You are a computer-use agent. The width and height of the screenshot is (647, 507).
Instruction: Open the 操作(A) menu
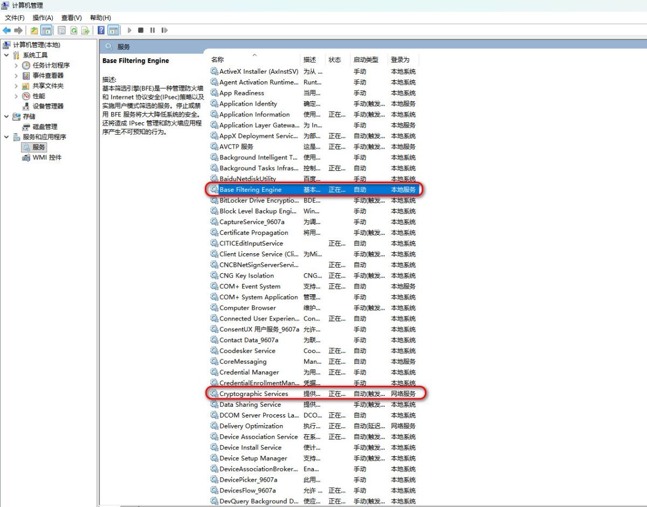point(43,18)
